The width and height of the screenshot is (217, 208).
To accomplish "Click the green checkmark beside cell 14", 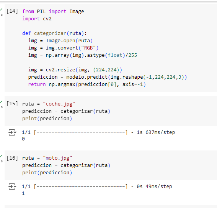I will [x=1, y=10].
